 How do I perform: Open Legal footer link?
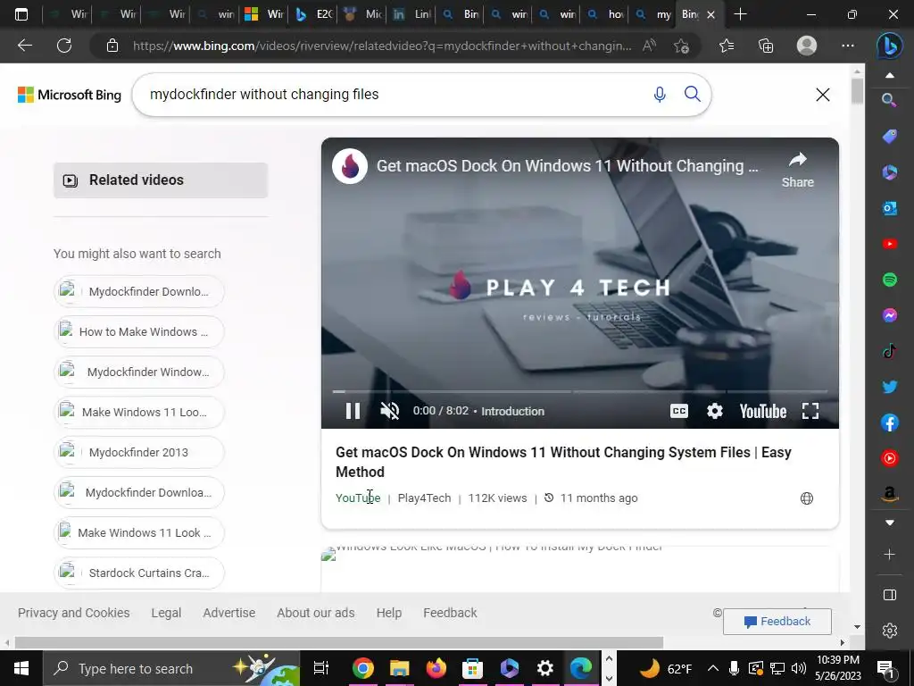pos(166,613)
